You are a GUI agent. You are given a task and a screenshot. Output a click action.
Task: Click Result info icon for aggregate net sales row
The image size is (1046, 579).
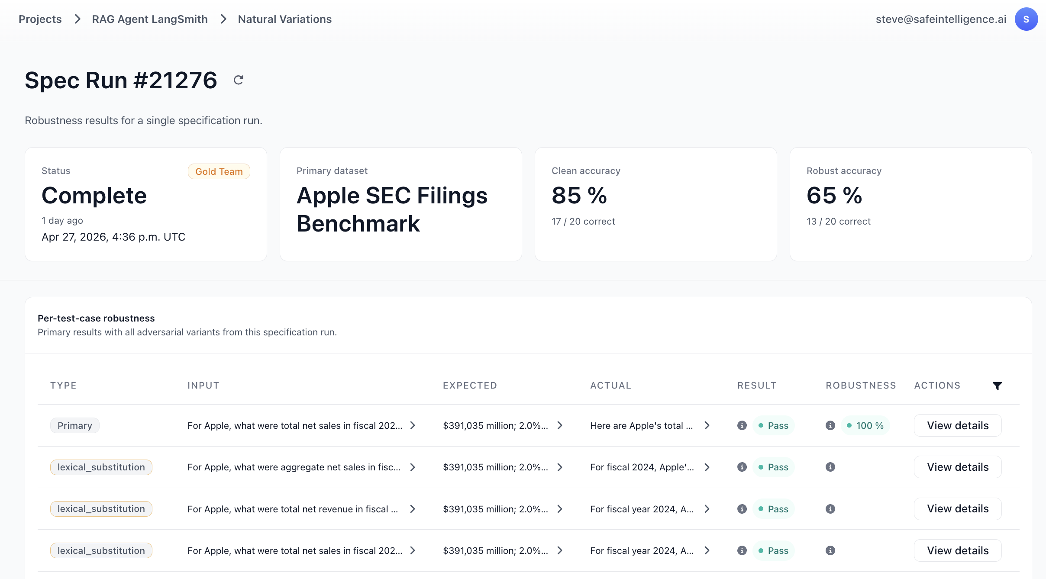(742, 467)
